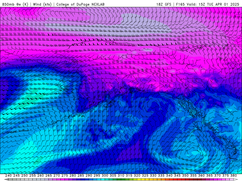Click the 295 colorbar scale label

coord(97,176)
